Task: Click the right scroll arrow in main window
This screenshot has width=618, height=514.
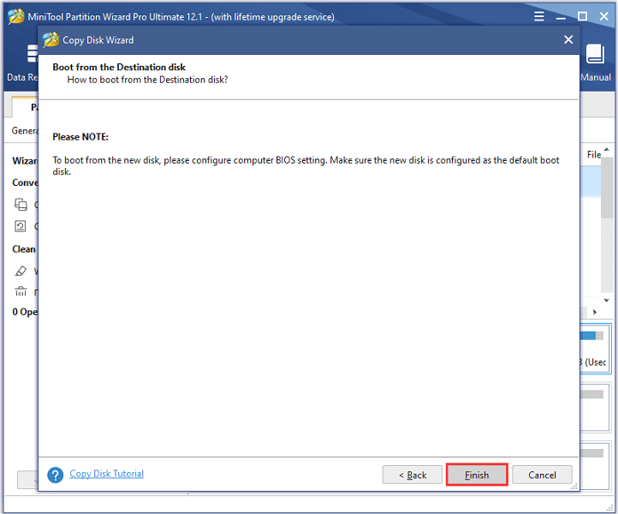Action: pos(594,312)
